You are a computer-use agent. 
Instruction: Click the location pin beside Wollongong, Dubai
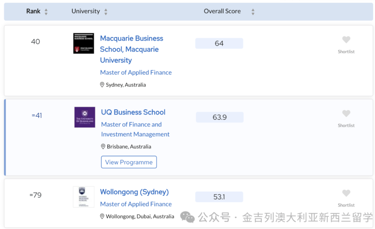coord(102,216)
